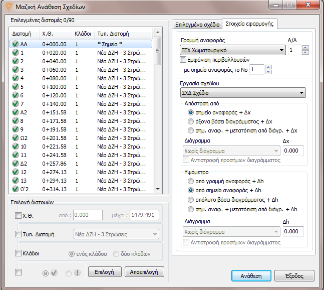Tick the Τυπ. Διατομή filter checkbox
324x290 pixels.
[18, 234]
